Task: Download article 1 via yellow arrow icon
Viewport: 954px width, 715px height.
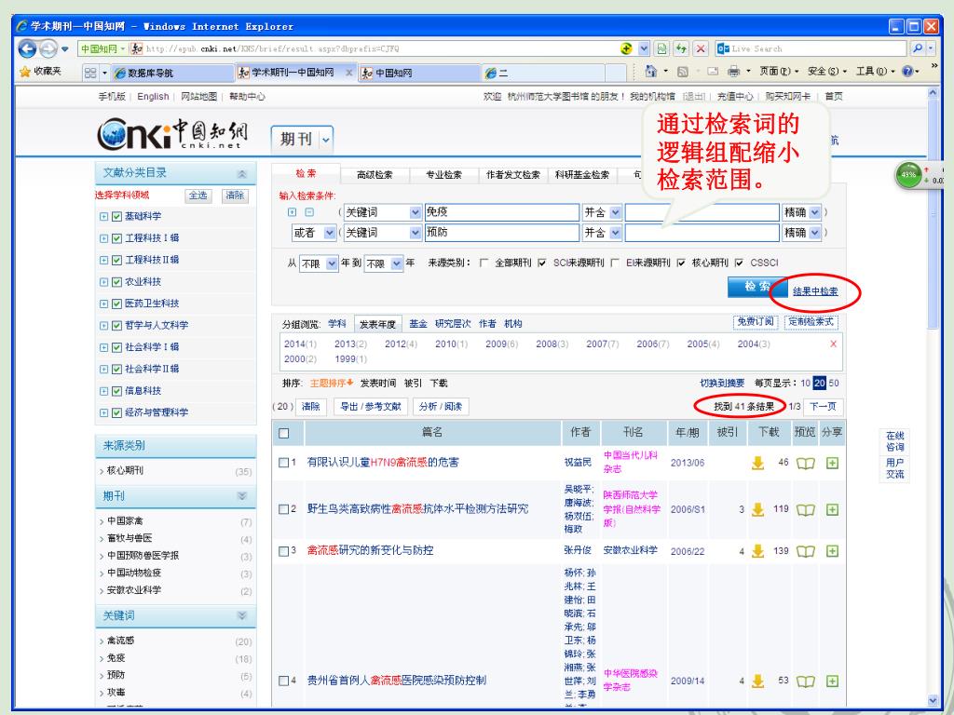Action: (757, 463)
